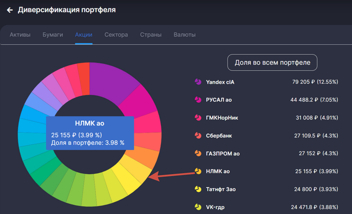
Task: Open the Валюты tab
Action: (x=185, y=35)
